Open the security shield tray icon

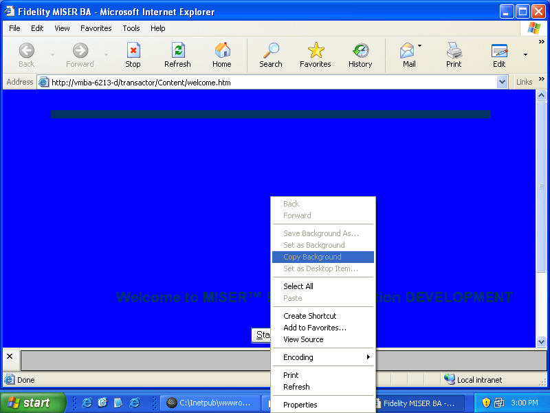486,403
